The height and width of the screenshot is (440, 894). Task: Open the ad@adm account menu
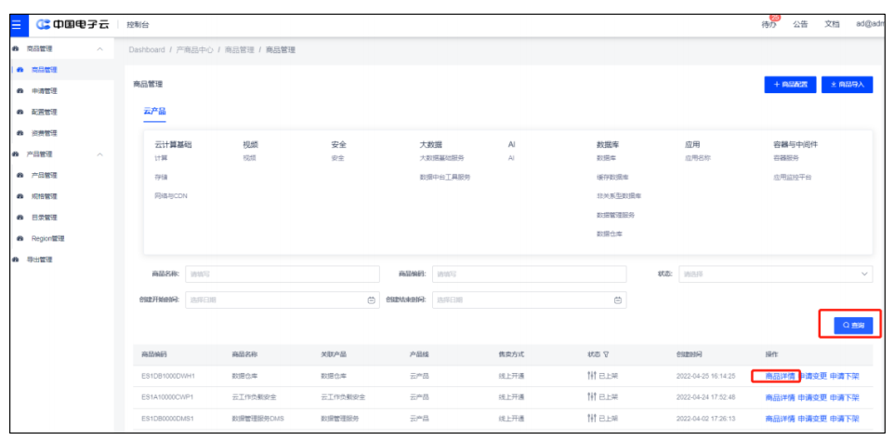click(x=870, y=24)
